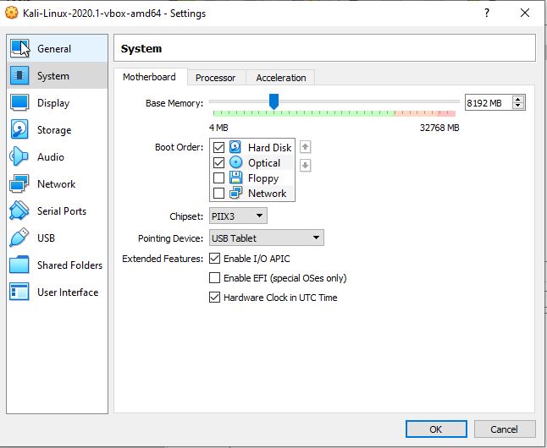
Task: Enable Floppy in boot order
Action: click(x=218, y=178)
